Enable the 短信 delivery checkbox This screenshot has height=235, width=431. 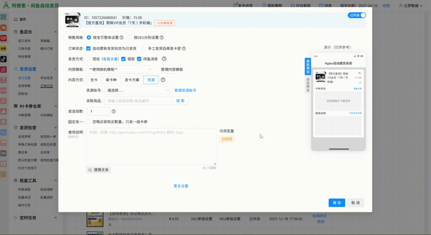tap(88, 59)
